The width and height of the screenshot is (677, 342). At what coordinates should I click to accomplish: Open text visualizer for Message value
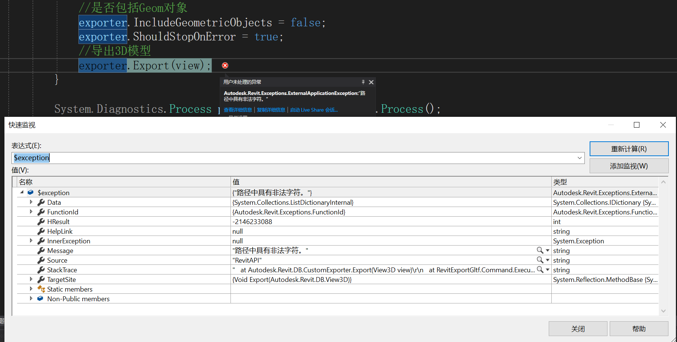click(x=540, y=250)
